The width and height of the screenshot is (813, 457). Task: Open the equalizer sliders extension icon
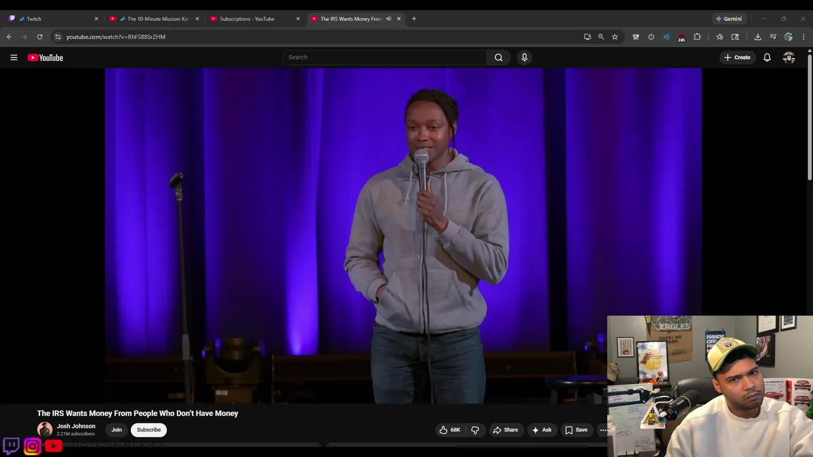click(636, 37)
